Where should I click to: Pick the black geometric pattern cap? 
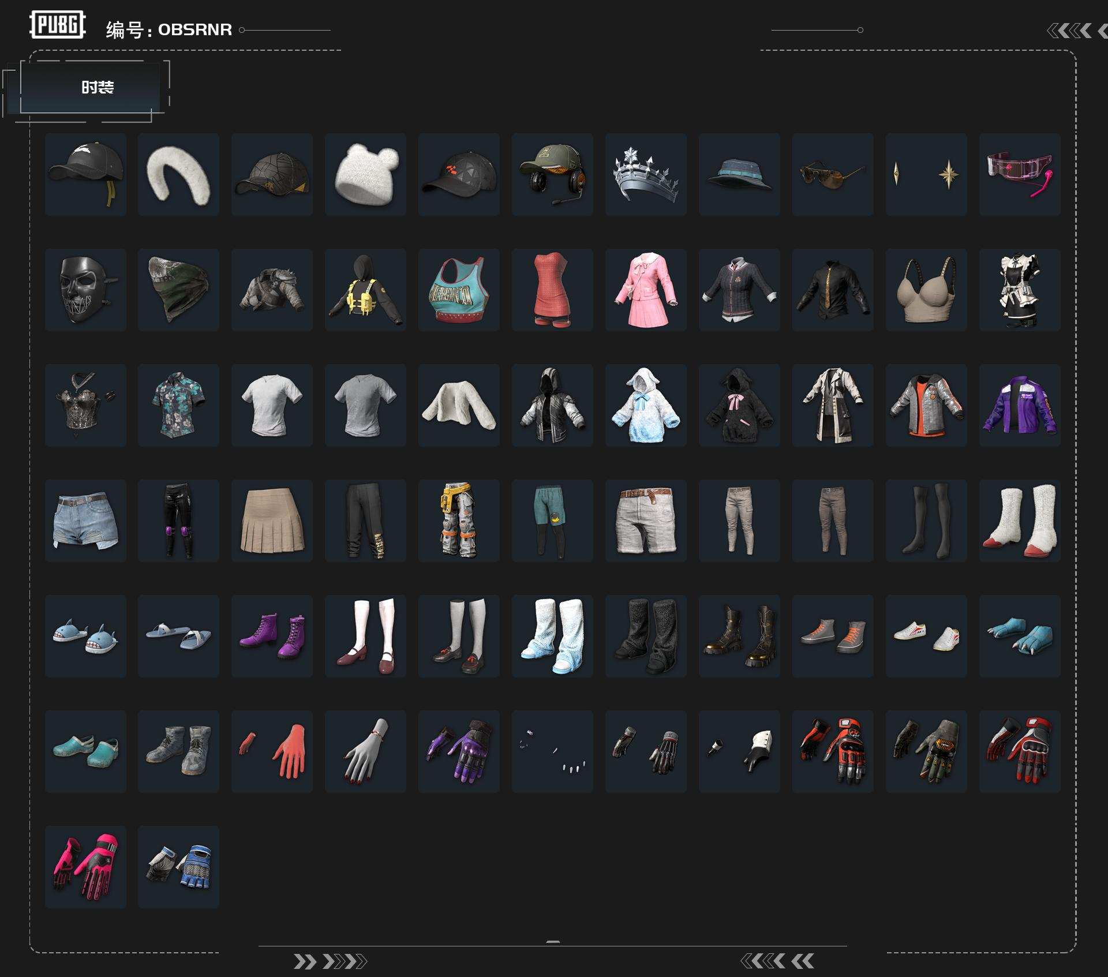pos(272,174)
